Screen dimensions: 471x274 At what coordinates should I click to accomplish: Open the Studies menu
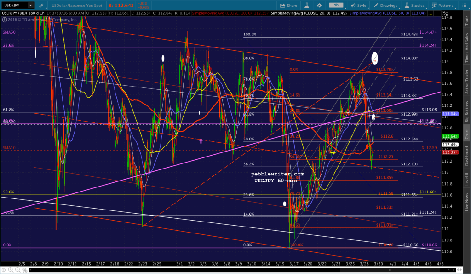tap(414, 6)
